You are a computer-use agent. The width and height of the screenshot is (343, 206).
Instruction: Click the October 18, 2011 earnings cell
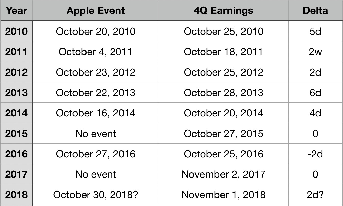point(224,52)
